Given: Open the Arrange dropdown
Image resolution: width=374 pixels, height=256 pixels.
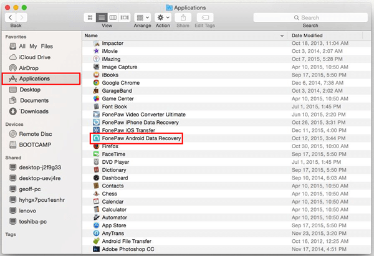Looking at the screenshot, I should tap(142, 17).
